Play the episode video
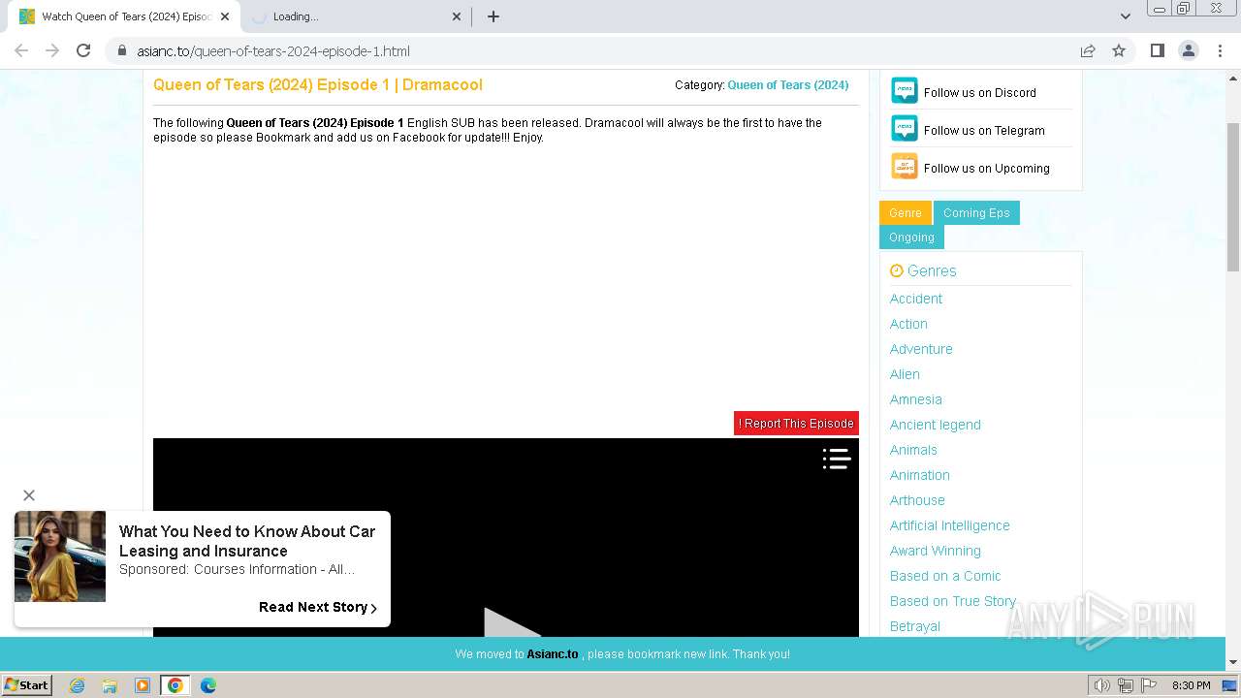The image size is (1241, 698). click(511, 621)
